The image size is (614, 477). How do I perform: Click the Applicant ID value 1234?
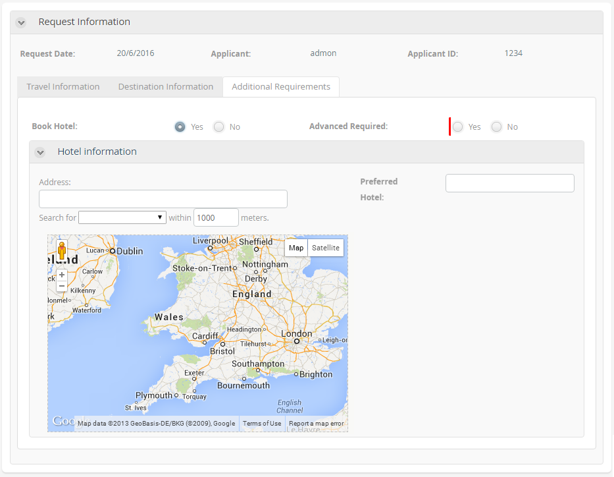513,53
